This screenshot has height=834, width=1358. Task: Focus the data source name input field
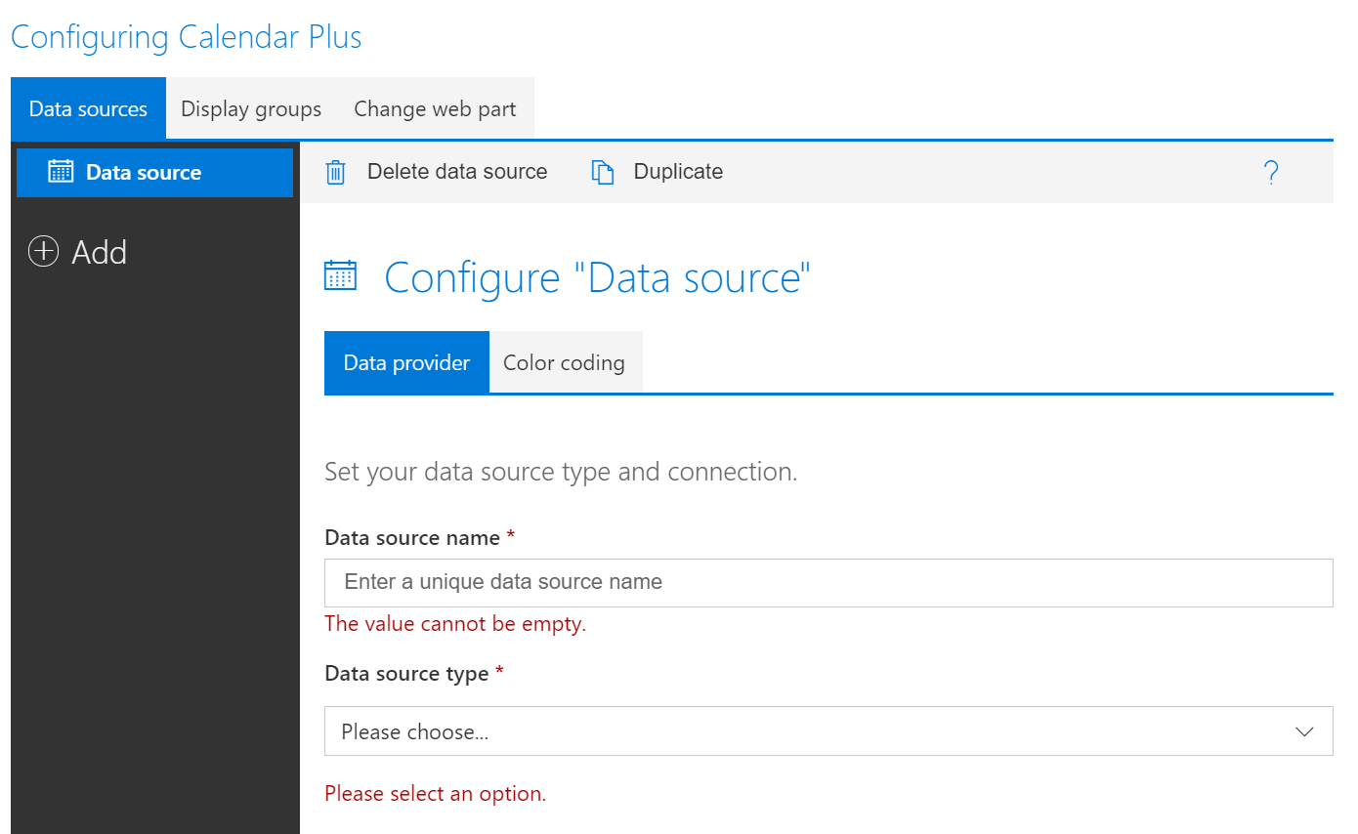tap(828, 582)
